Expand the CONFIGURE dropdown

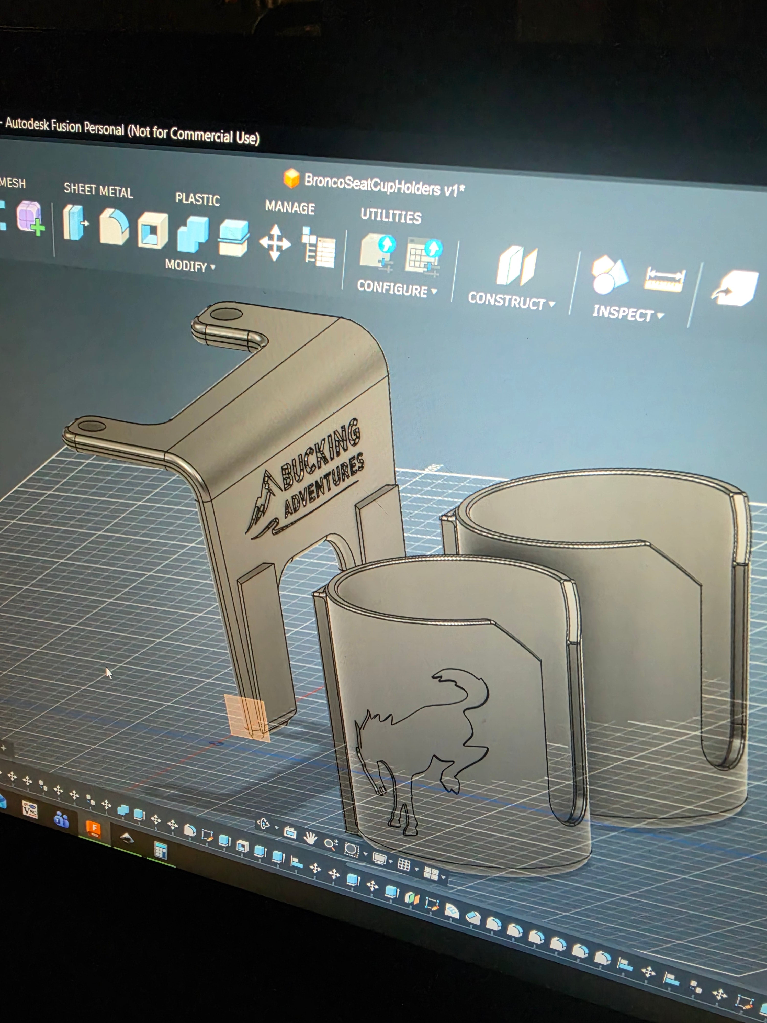click(x=397, y=288)
